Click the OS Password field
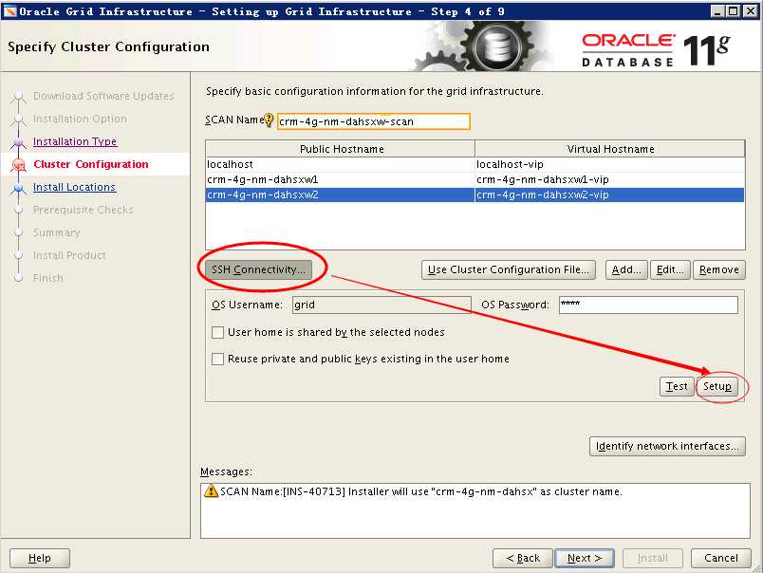 tap(648, 305)
